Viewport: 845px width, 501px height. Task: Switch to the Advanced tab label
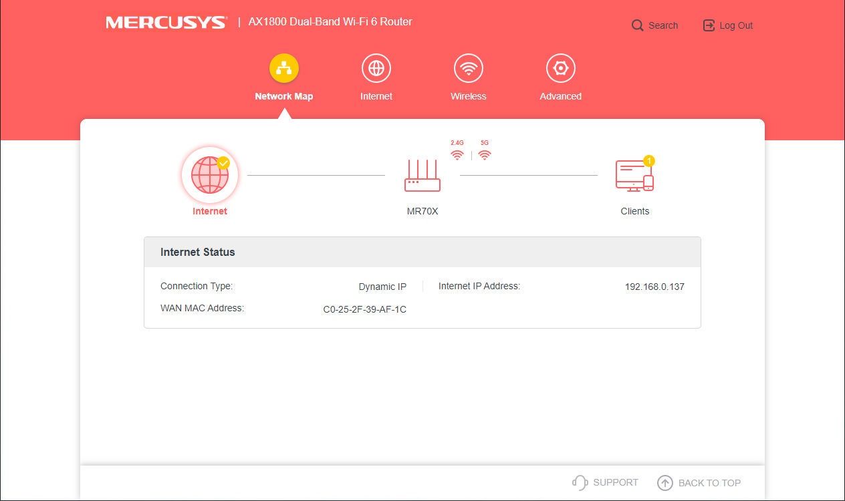(x=561, y=96)
